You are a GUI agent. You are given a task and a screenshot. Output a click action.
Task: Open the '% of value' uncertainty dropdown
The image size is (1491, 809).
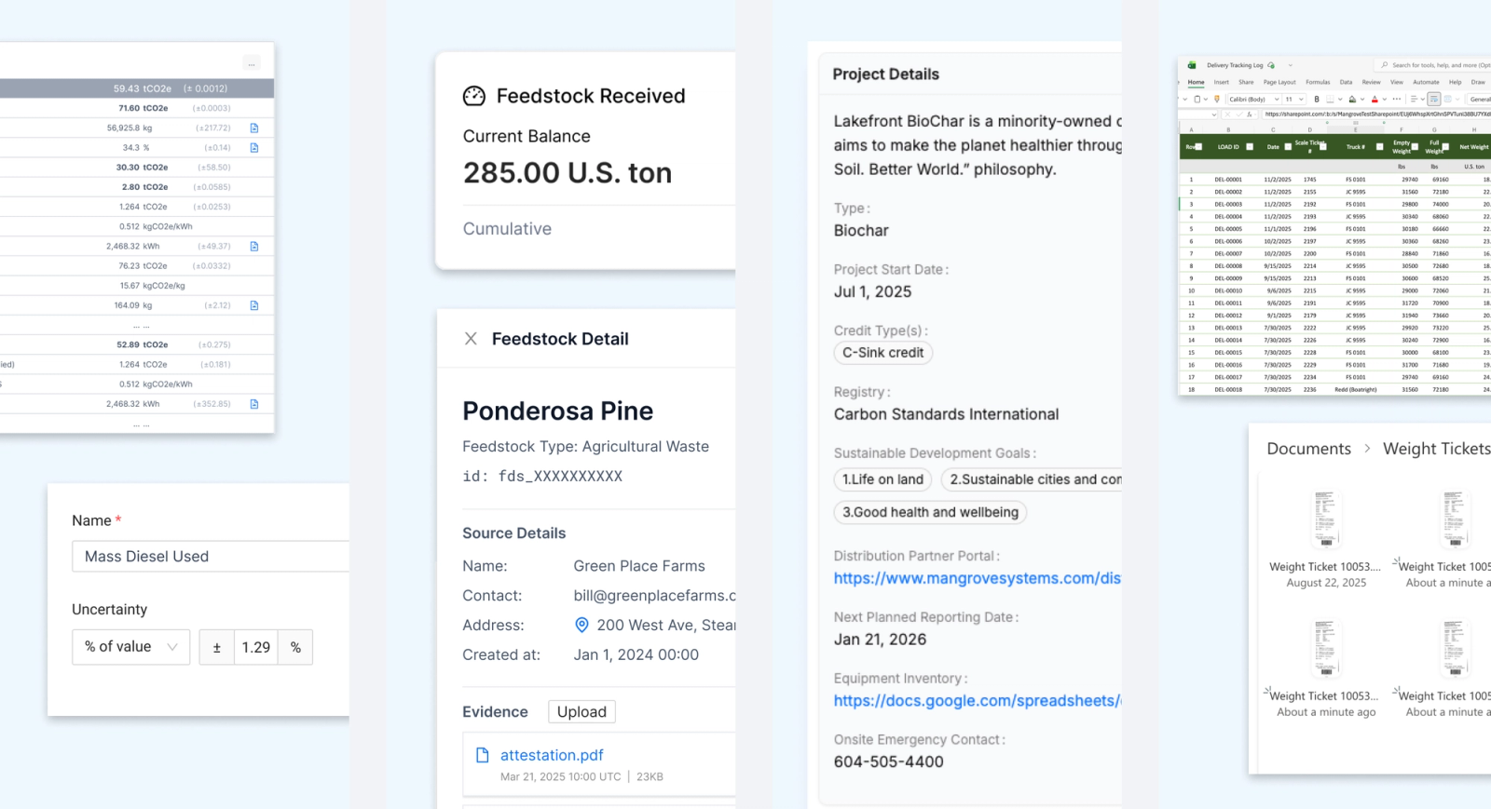pos(130,647)
